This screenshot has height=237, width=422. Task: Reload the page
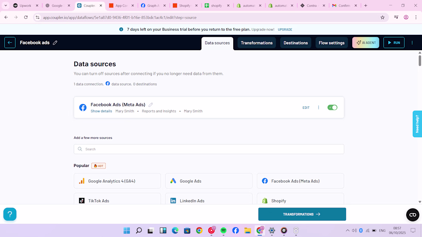click(26, 17)
